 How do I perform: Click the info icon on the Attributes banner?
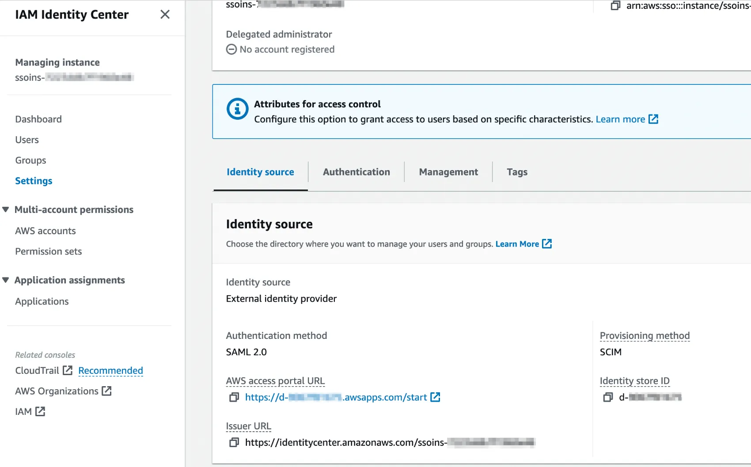[x=237, y=109]
